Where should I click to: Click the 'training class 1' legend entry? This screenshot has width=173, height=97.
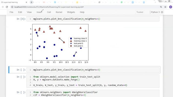[x=78, y=41]
